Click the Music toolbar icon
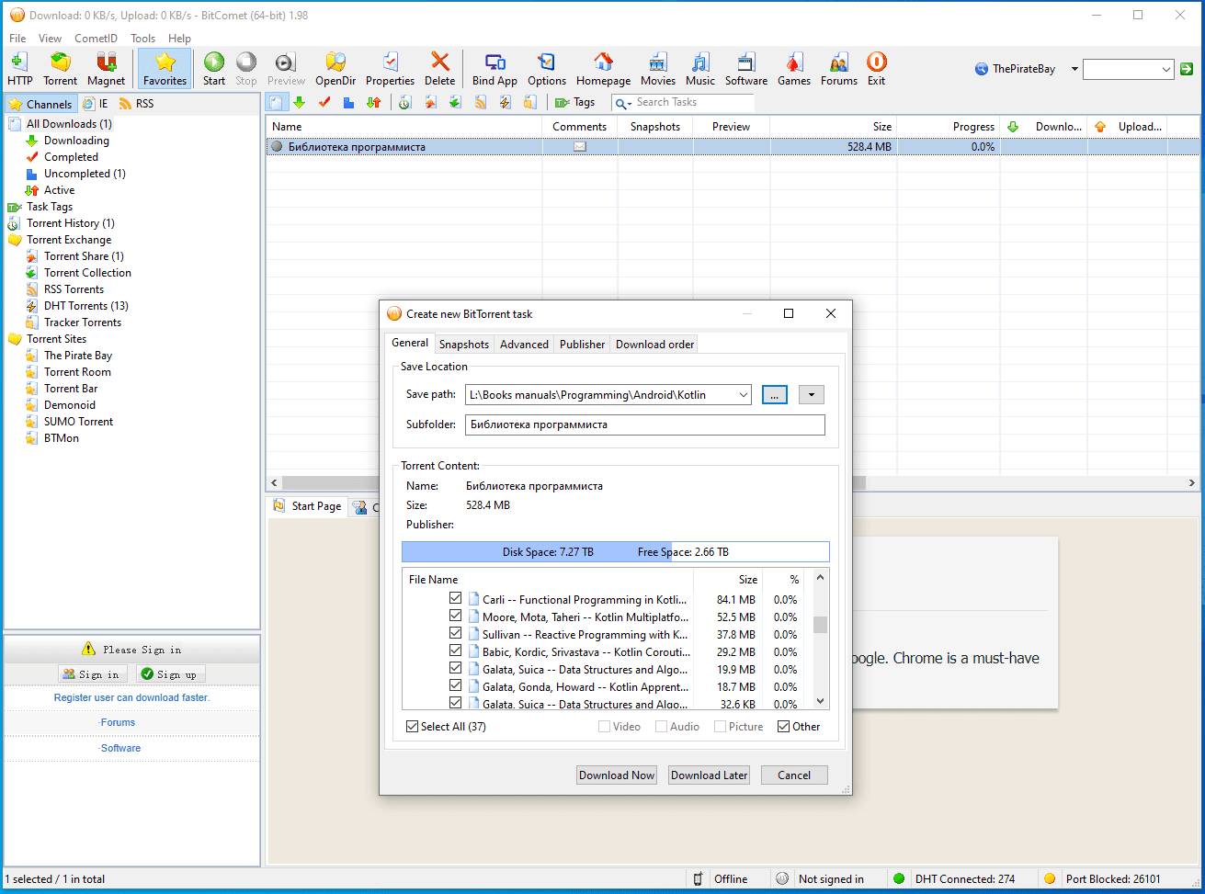1205x894 pixels. pos(700,69)
